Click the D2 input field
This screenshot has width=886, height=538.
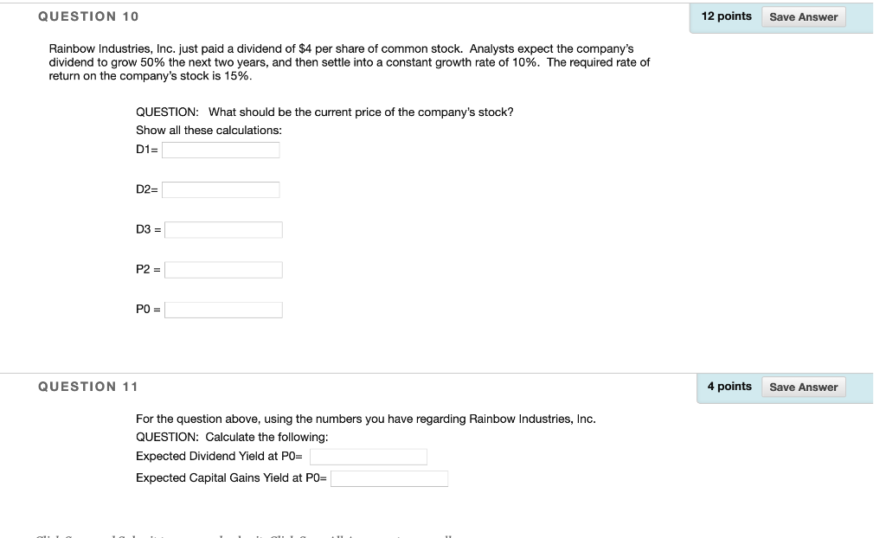[x=221, y=189]
